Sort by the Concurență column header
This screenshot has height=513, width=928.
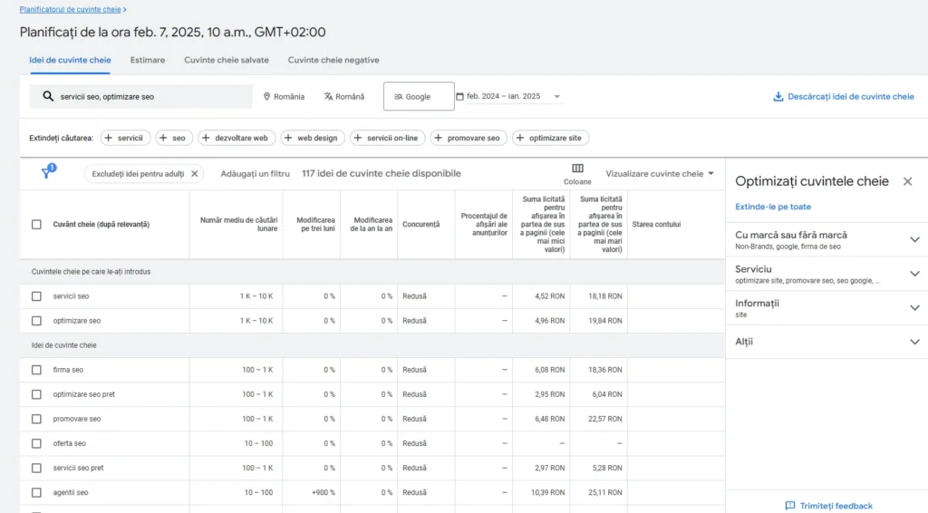420,224
